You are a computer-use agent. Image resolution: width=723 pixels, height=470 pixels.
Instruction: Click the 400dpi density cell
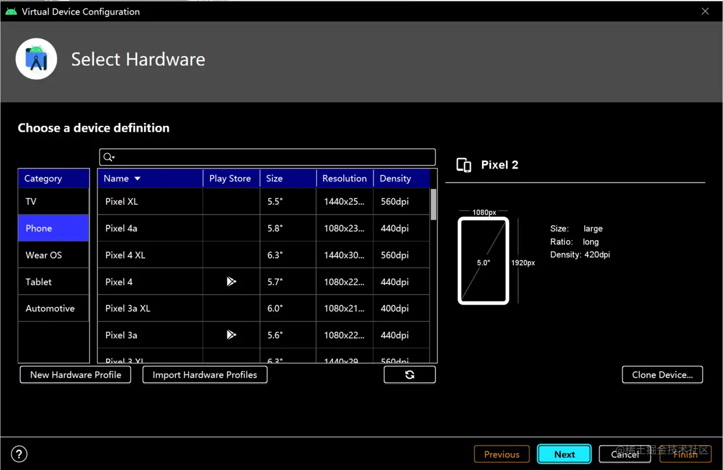(x=402, y=308)
